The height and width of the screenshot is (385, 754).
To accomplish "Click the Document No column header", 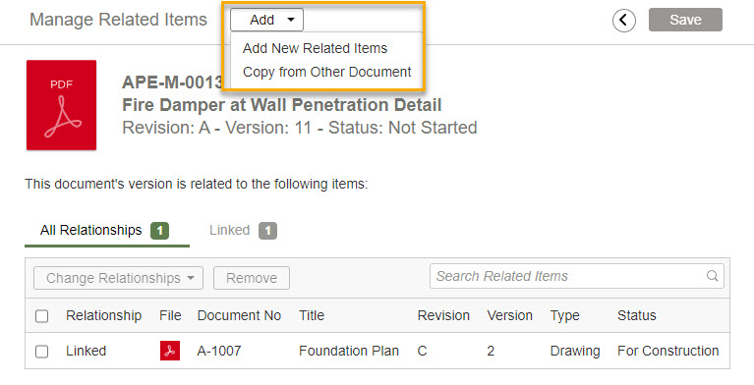I will pos(239,316).
